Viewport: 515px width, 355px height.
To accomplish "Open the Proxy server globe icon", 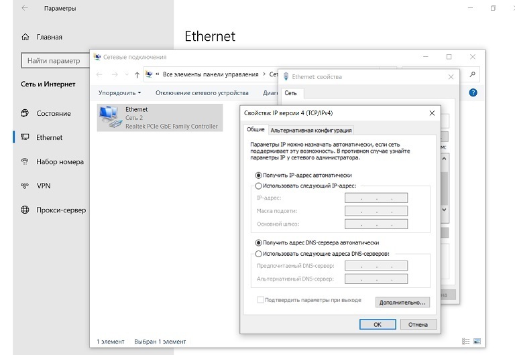I will point(25,210).
